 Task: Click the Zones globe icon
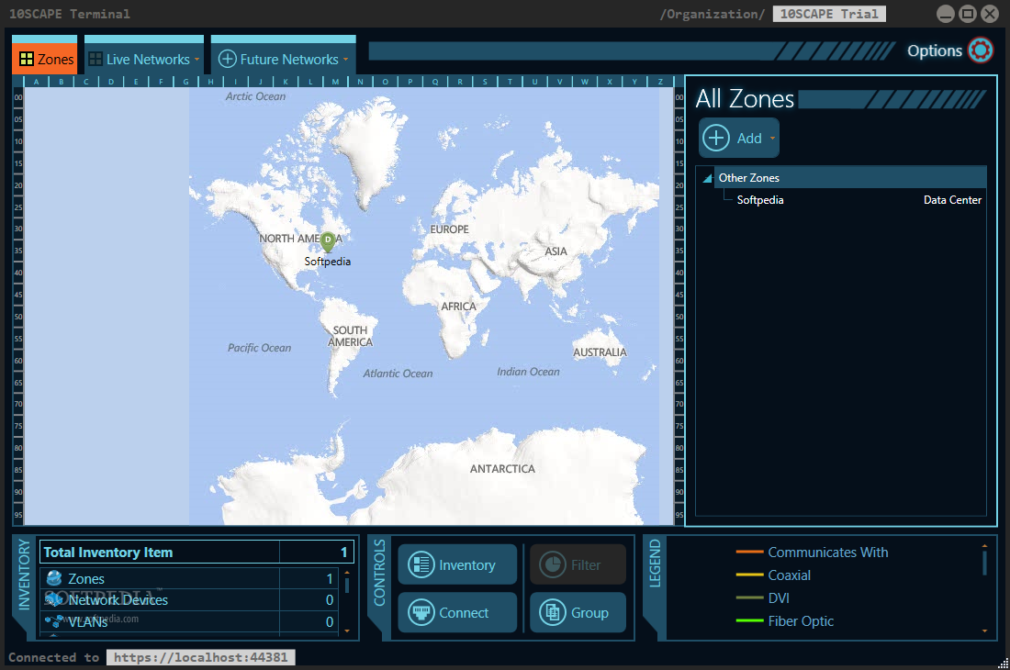pos(54,578)
